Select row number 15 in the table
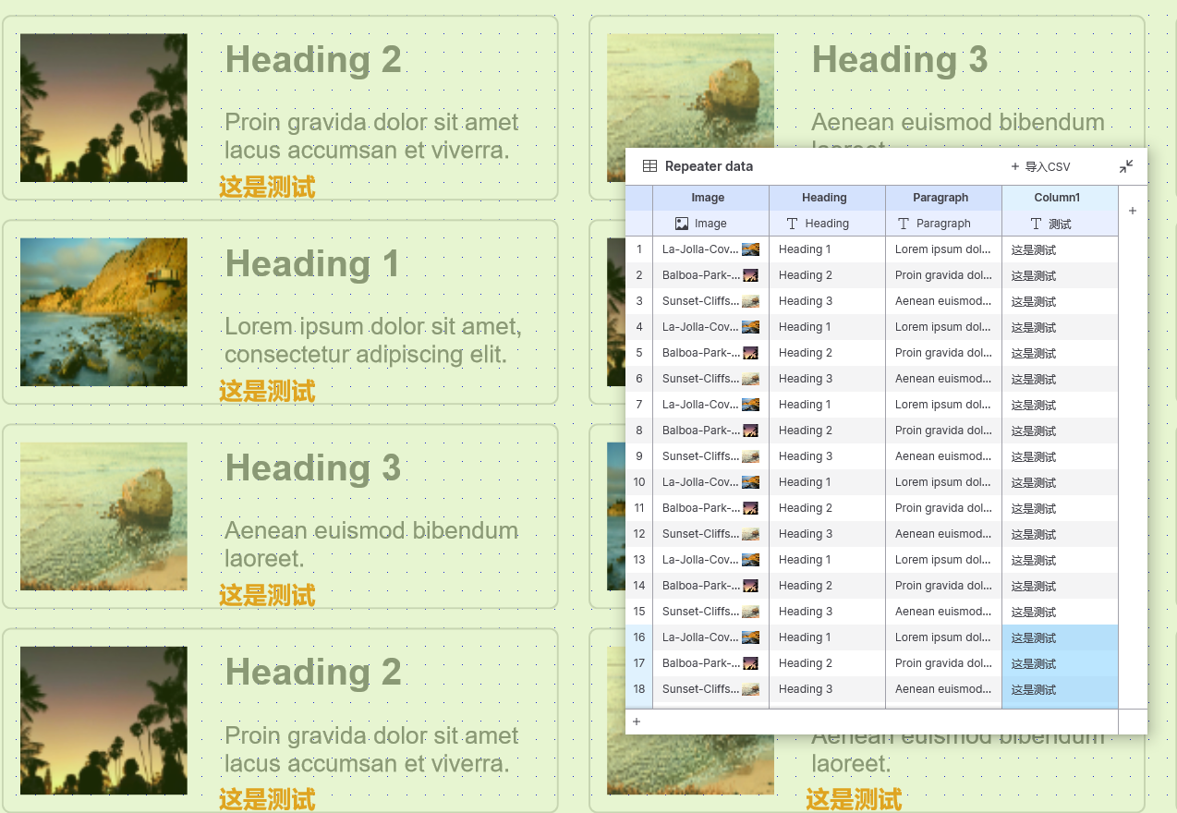 click(639, 612)
